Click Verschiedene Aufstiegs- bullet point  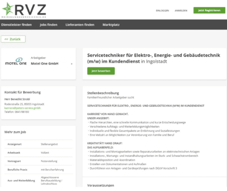point(124,127)
